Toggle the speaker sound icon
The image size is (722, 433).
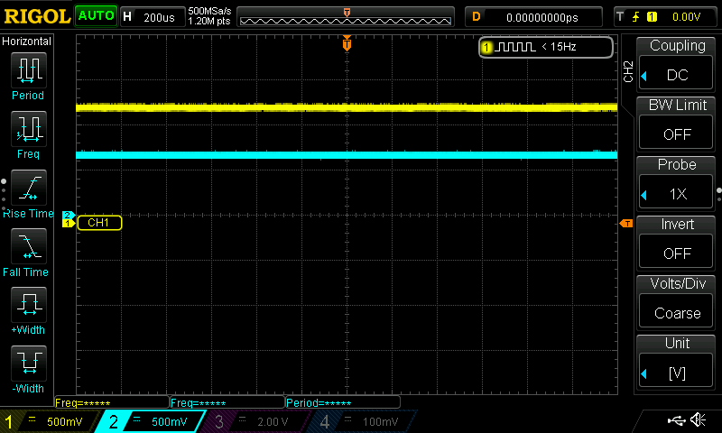coord(698,420)
